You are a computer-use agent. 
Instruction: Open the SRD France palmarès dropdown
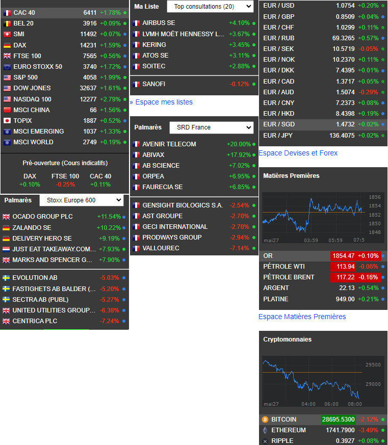click(212, 127)
